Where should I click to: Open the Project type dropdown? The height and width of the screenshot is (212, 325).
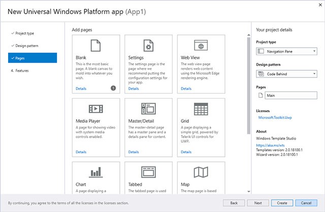[287, 52]
